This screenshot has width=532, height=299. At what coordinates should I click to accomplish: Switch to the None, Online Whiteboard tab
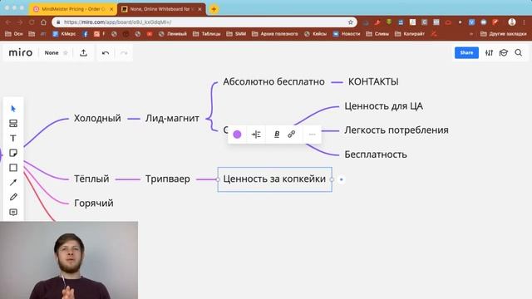coord(161,9)
